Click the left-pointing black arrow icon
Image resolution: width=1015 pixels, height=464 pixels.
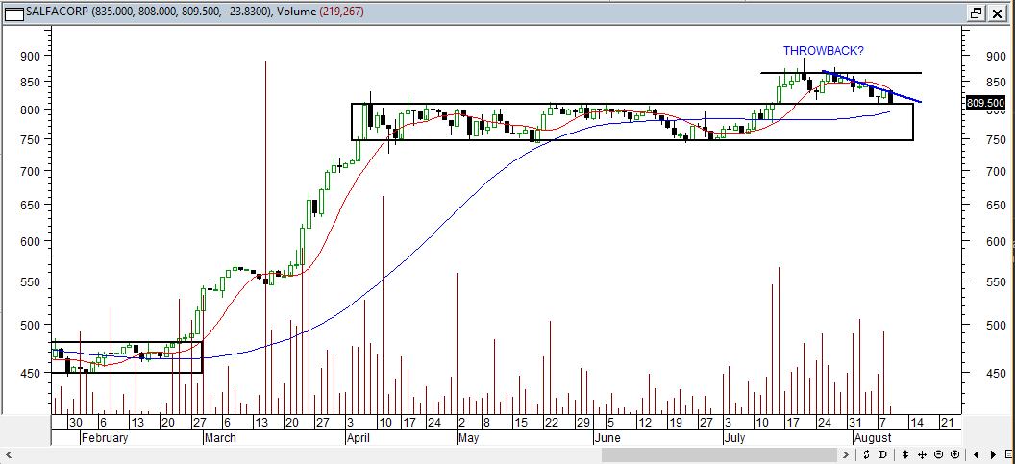point(977,455)
